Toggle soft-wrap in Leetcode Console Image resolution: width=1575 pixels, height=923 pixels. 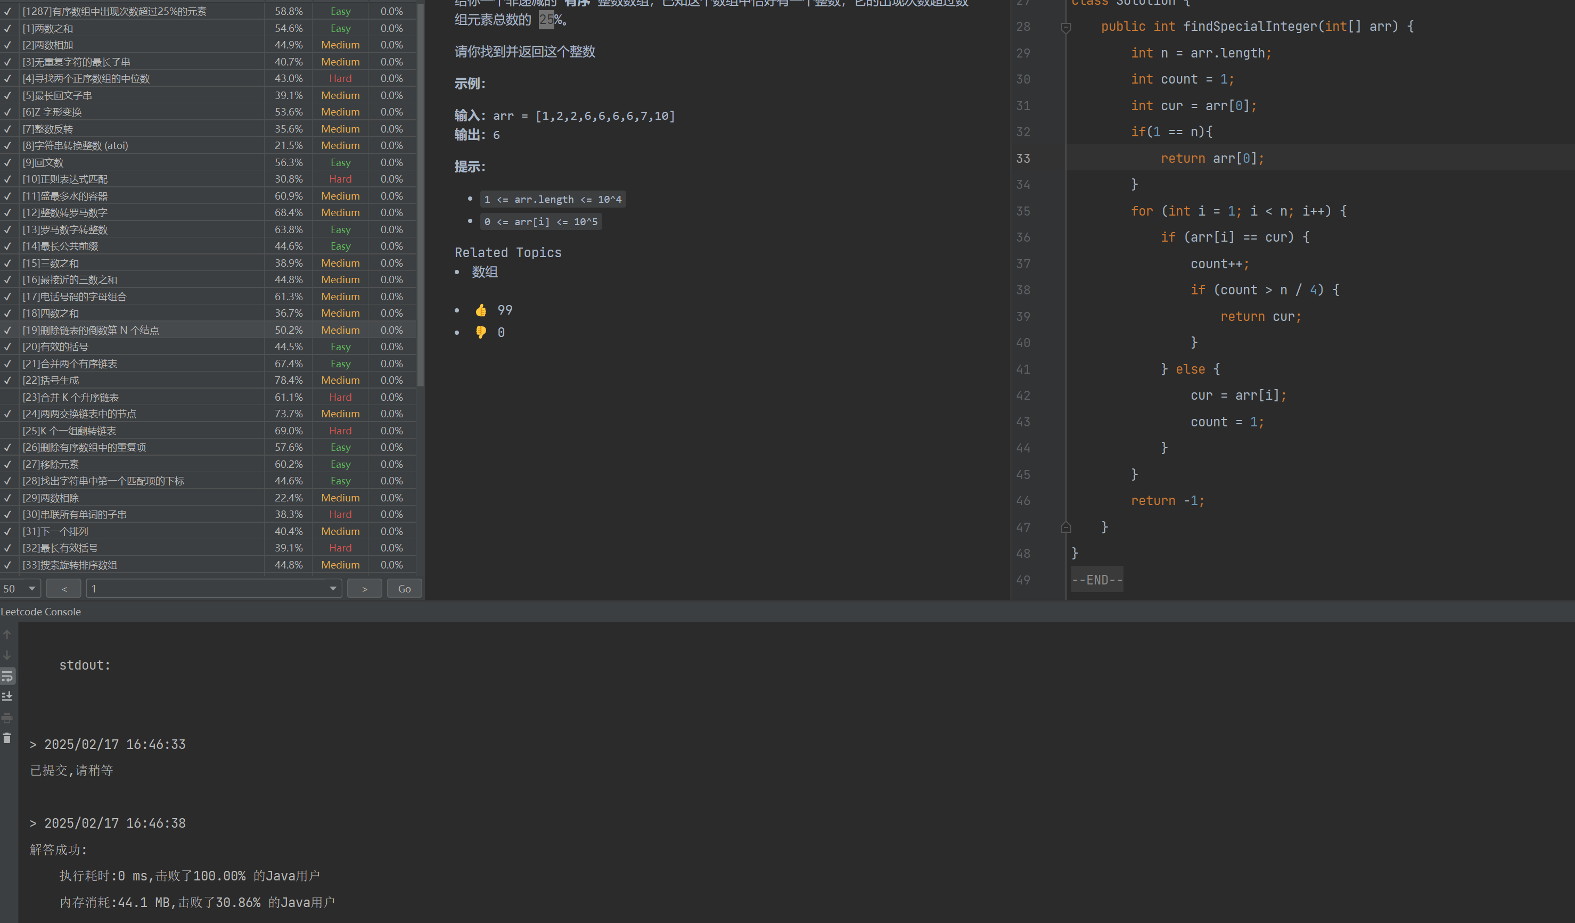[7, 676]
